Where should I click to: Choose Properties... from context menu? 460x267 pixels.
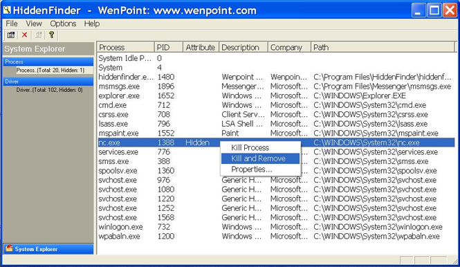[260, 169]
